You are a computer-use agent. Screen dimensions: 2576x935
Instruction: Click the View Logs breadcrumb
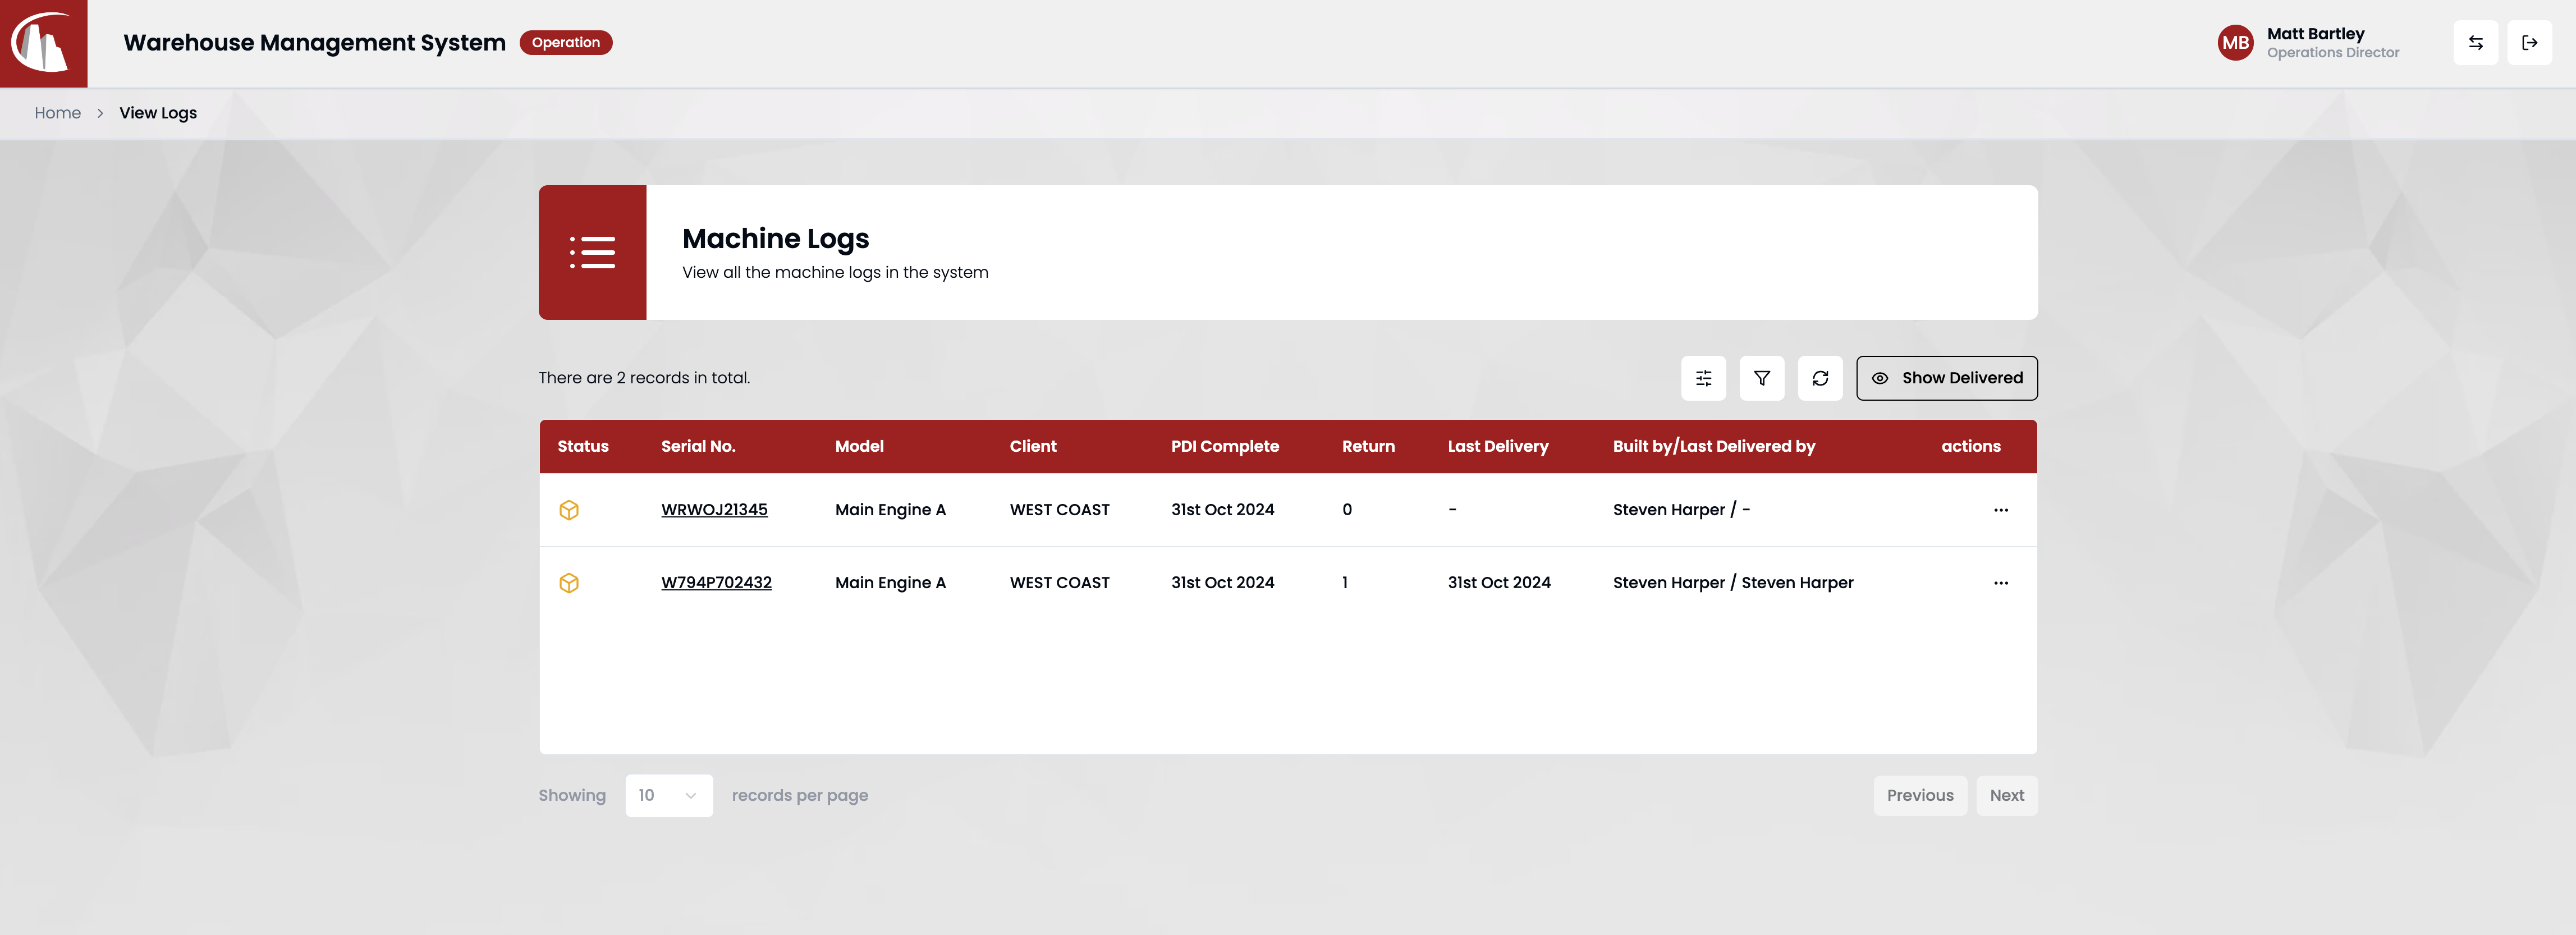click(x=158, y=113)
